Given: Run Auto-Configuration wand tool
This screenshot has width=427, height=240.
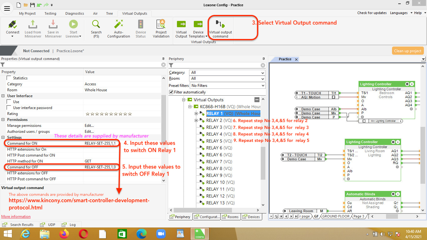Looking at the screenshot, I should (118, 28).
